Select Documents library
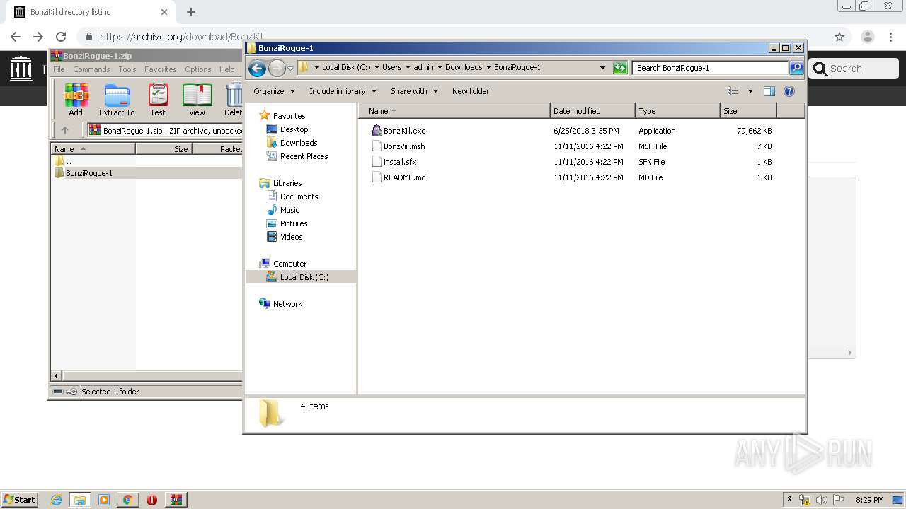This screenshot has width=906, height=509. pyautogui.click(x=299, y=197)
